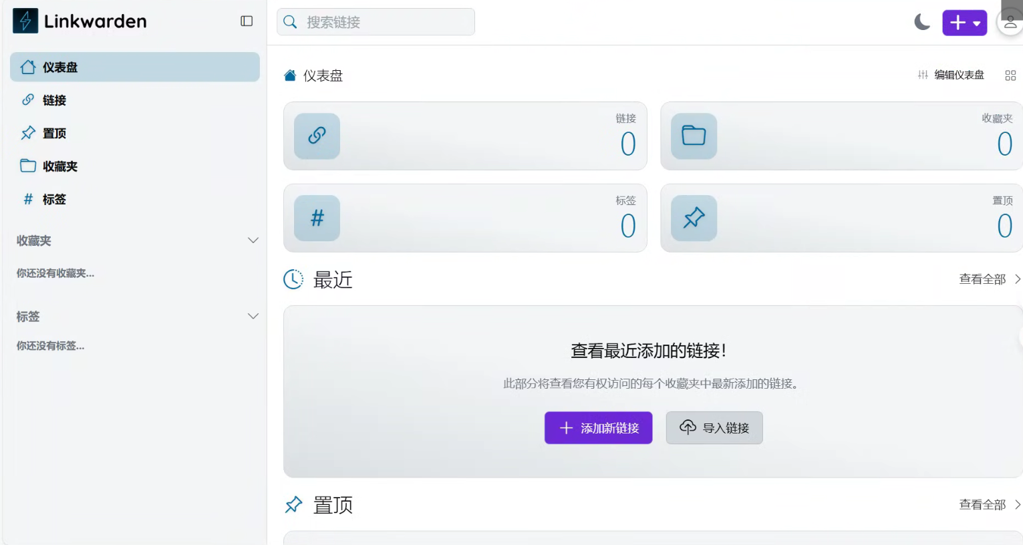Toggle dark mode with the moon icon

[922, 23]
